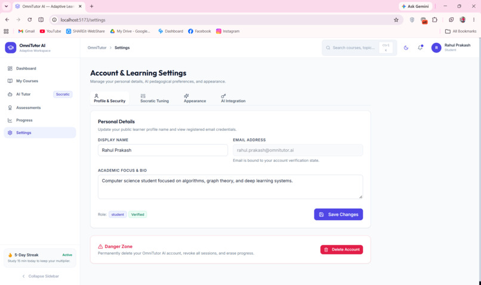Open Chrome three-dot menu
The image size is (481, 285).
point(474,20)
